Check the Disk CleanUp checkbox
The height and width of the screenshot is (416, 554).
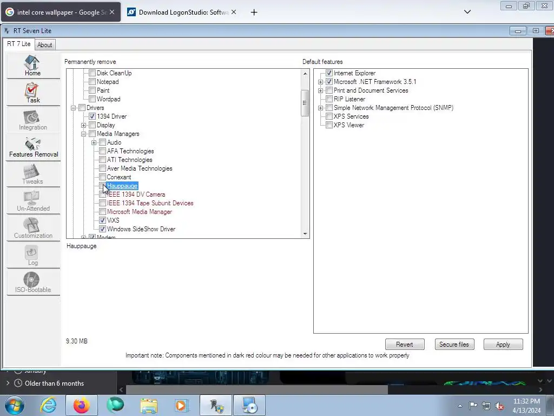point(92,73)
